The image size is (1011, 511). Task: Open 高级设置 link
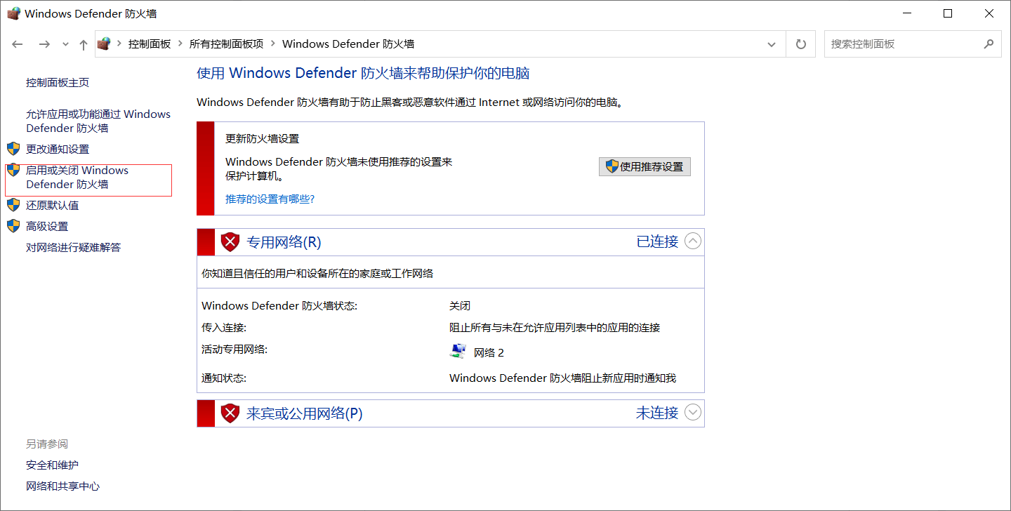click(x=47, y=226)
